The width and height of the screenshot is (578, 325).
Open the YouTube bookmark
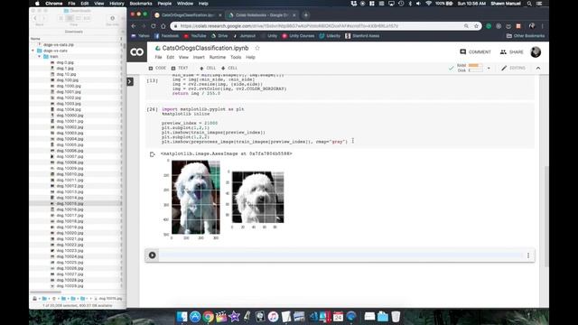pos(195,36)
